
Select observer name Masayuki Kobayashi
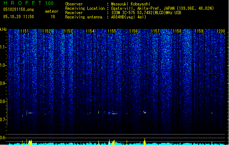(131, 4)
